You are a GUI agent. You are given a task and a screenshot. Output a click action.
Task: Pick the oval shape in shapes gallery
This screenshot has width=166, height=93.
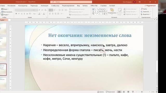pos(102,9)
